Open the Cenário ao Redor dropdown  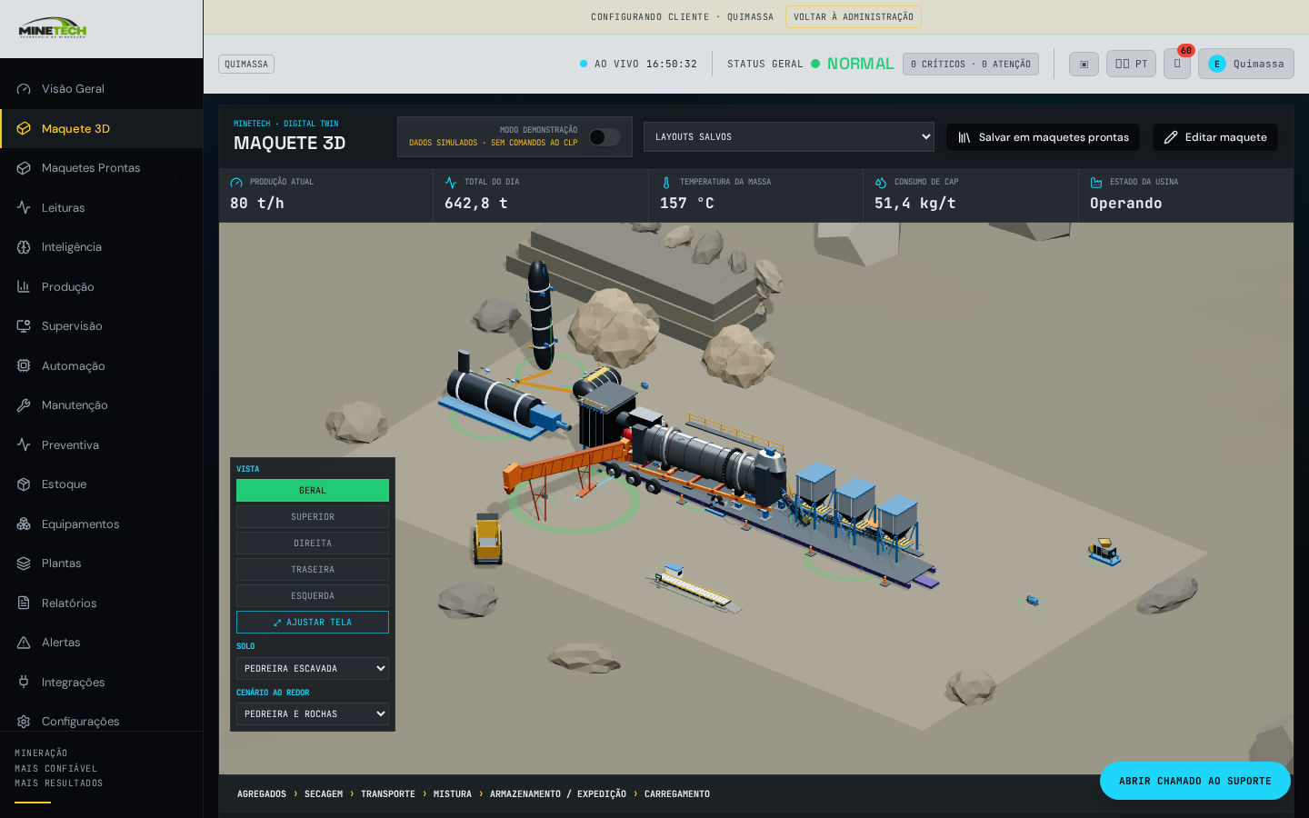coord(313,714)
